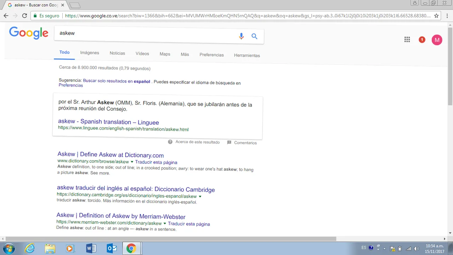Start voice search with the microphone icon
Screen dimensions: 453x255
click(x=241, y=36)
